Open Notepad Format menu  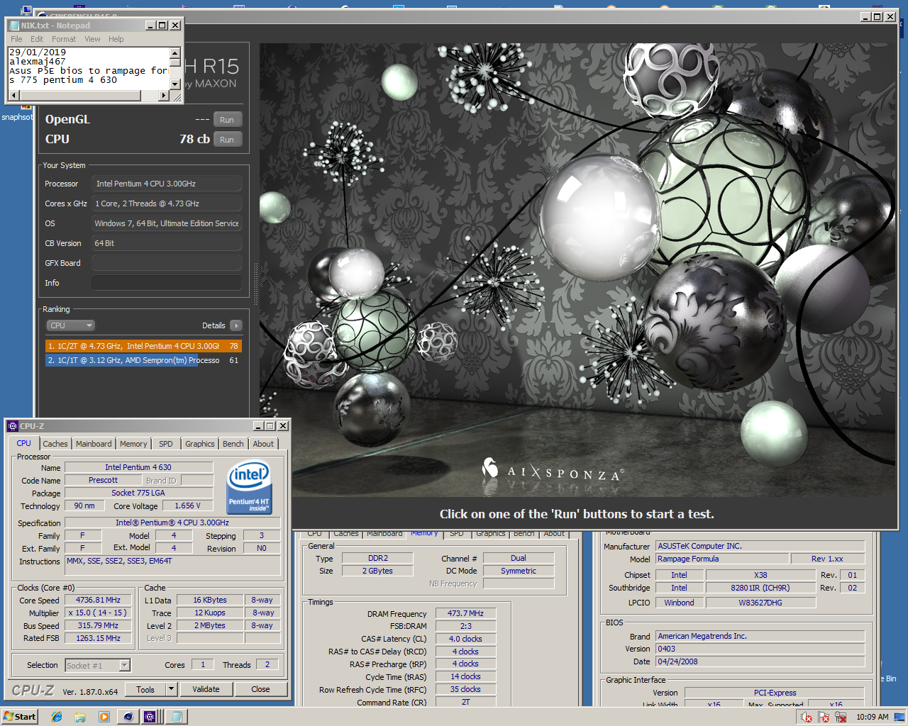[64, 39]
